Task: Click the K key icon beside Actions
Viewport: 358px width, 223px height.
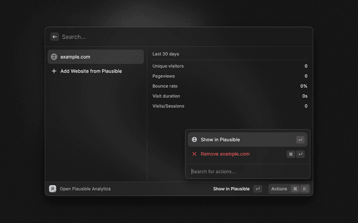Action: point(304,189)
